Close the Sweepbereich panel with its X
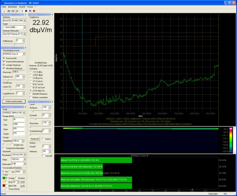The image size is (237, 196). (x=25, y=107)
